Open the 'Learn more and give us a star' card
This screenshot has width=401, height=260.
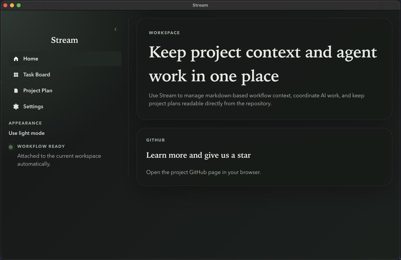click(x=264, y=157)
